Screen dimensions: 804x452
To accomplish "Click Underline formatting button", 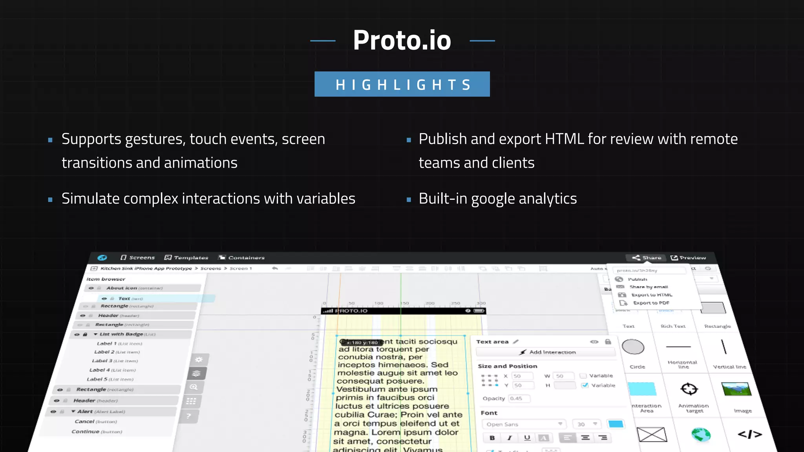I will pos(527,438).
